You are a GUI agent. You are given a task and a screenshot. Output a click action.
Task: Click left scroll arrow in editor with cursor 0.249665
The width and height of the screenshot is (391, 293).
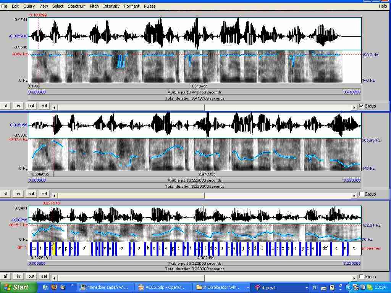point(54,196)
